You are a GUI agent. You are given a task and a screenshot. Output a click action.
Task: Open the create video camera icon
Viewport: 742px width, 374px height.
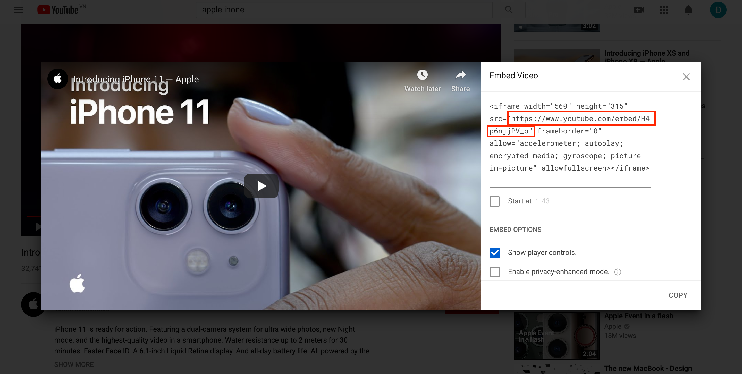639,10
